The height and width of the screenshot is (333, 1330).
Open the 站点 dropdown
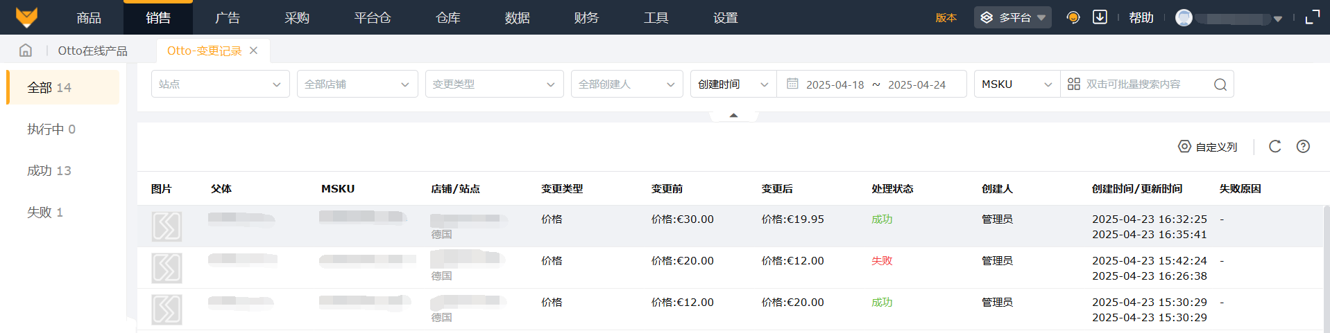tap(220, 84)
